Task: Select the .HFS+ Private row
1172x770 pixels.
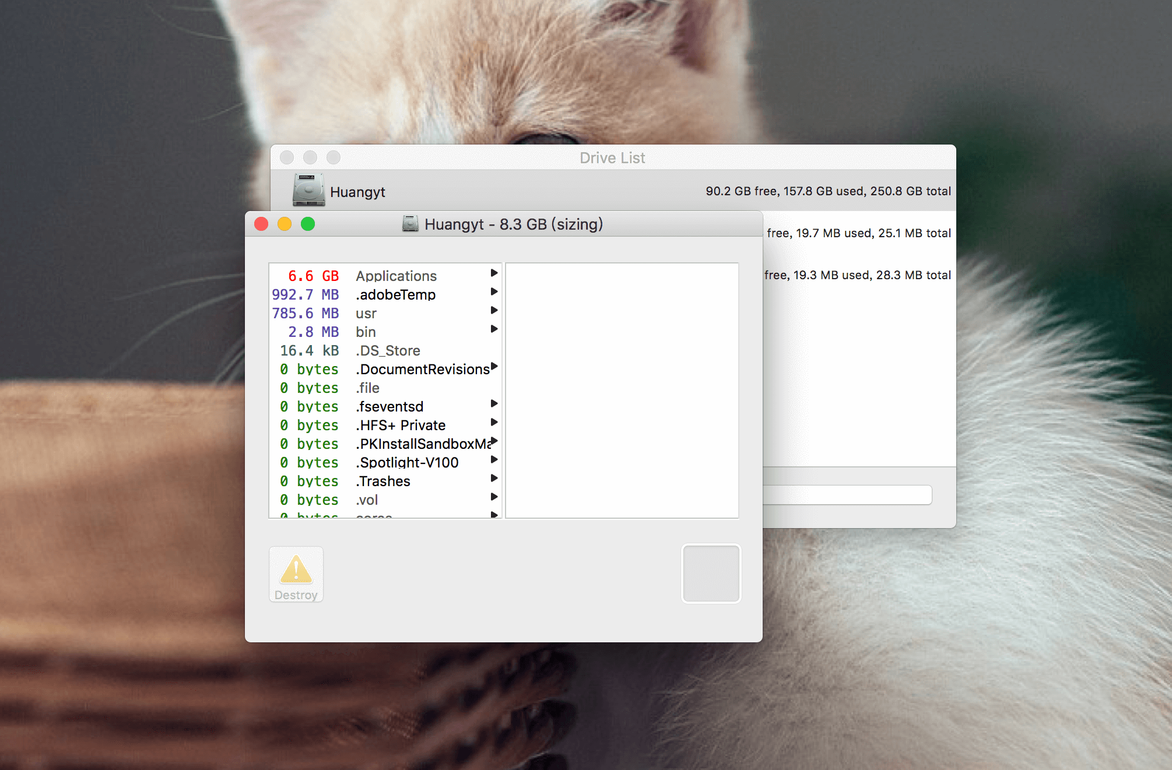Action: (385, 425)
